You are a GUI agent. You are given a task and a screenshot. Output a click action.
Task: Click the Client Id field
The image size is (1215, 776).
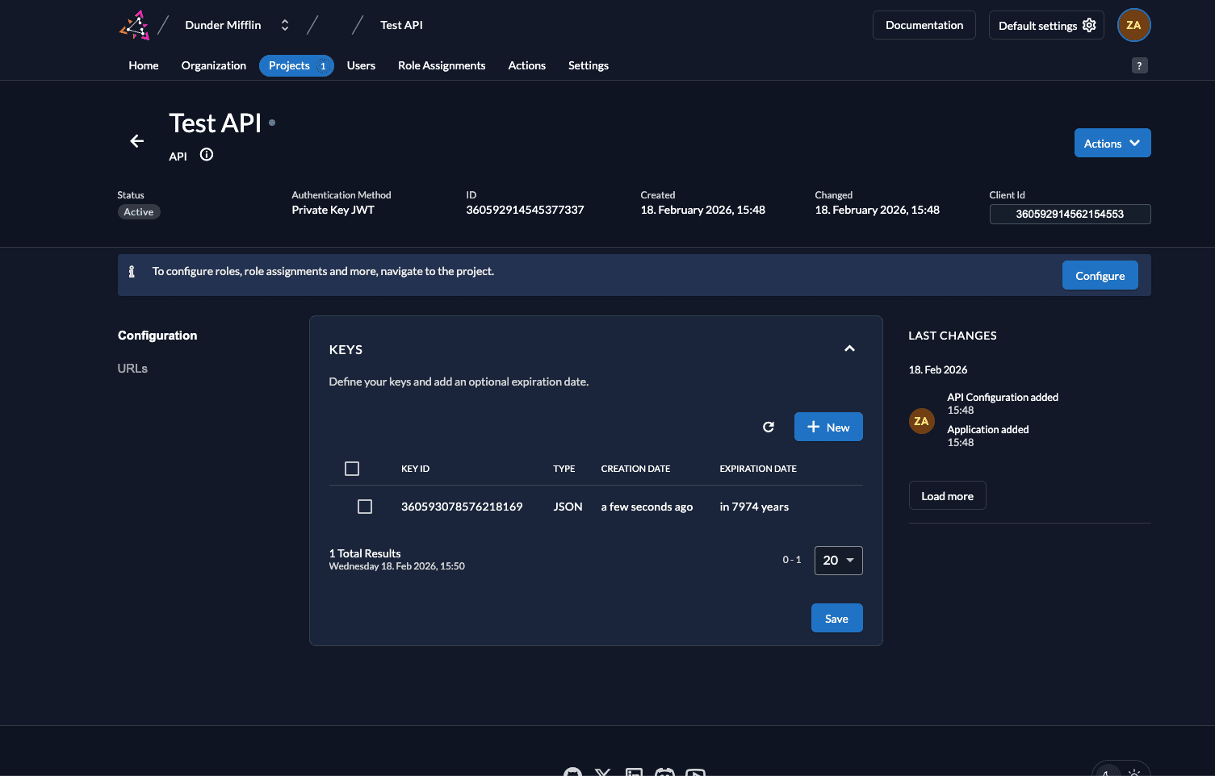[1070, 214]
